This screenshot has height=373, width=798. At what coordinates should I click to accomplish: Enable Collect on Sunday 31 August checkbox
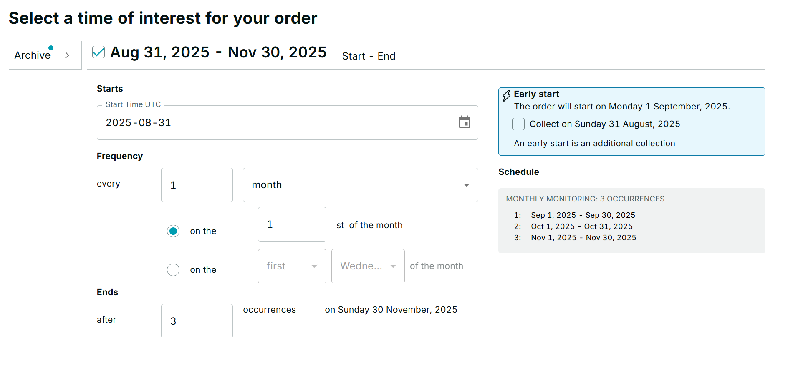tap(518, 124)
